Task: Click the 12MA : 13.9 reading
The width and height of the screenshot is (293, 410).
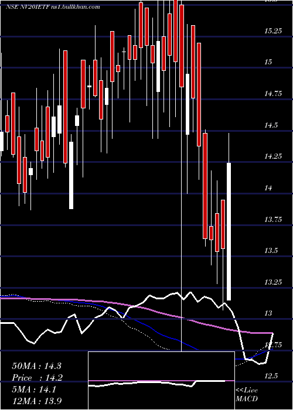Action: click(36, 401)
